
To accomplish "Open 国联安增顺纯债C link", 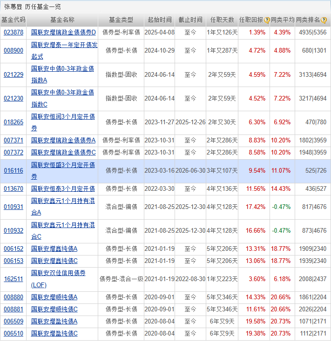I will [54, 309].
